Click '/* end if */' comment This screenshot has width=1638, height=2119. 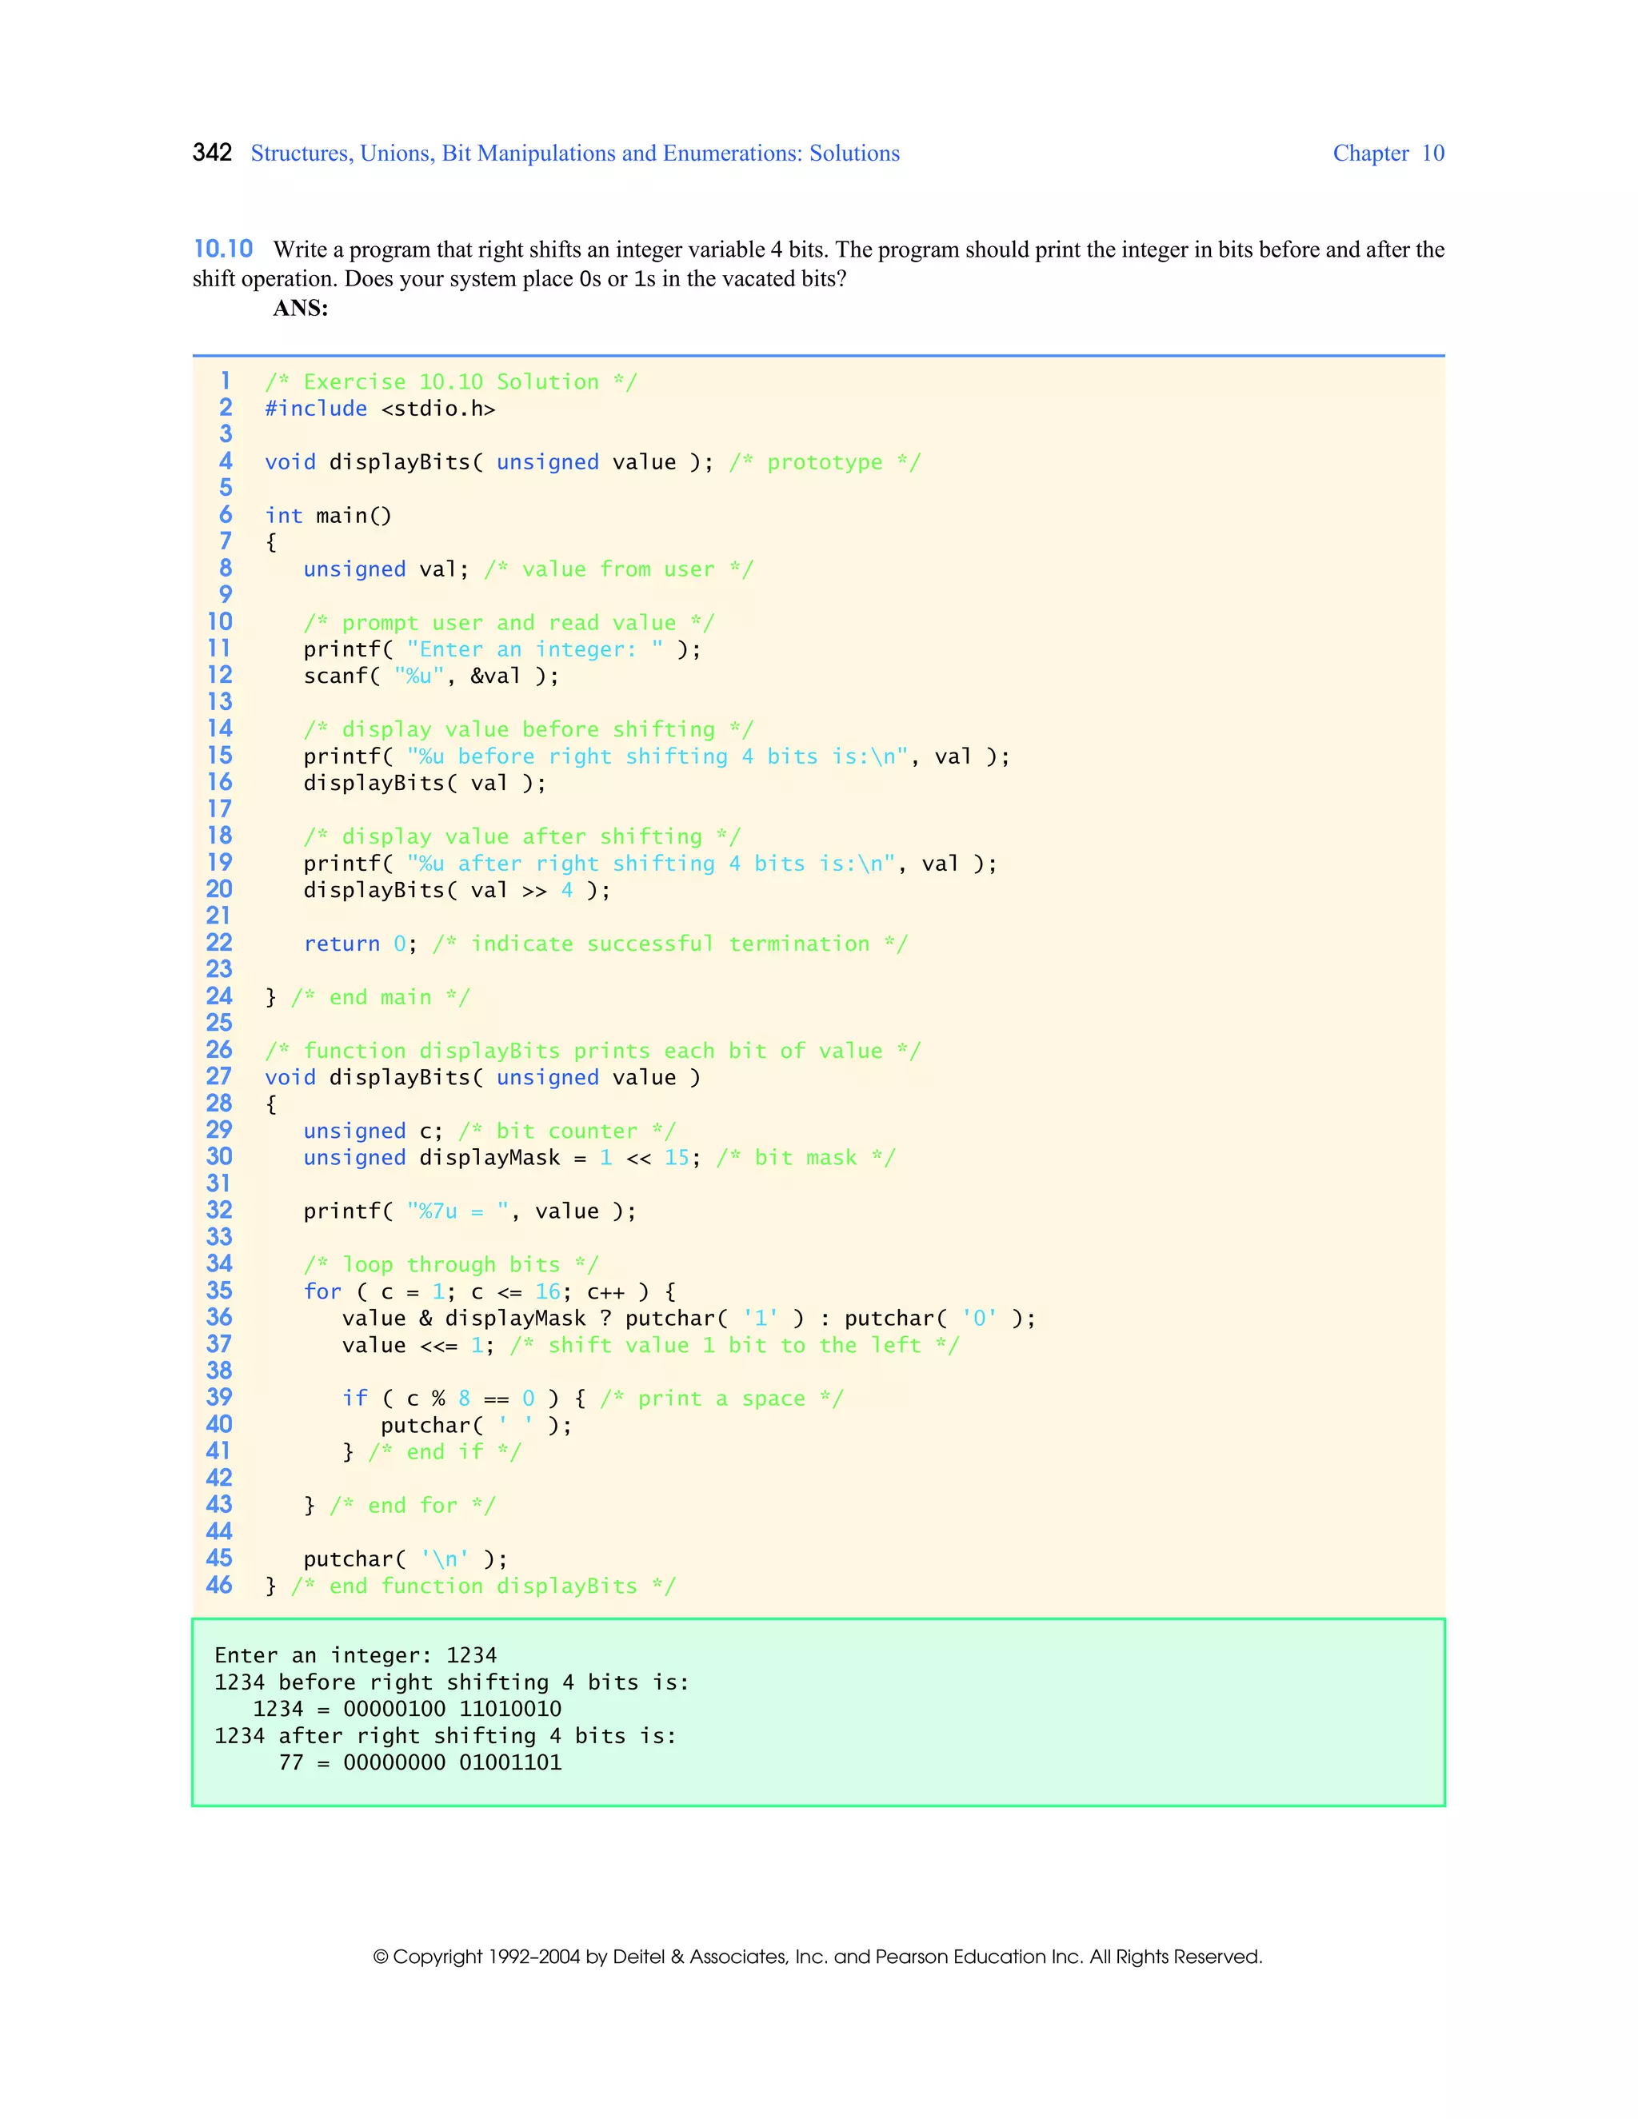[445, 1452]
